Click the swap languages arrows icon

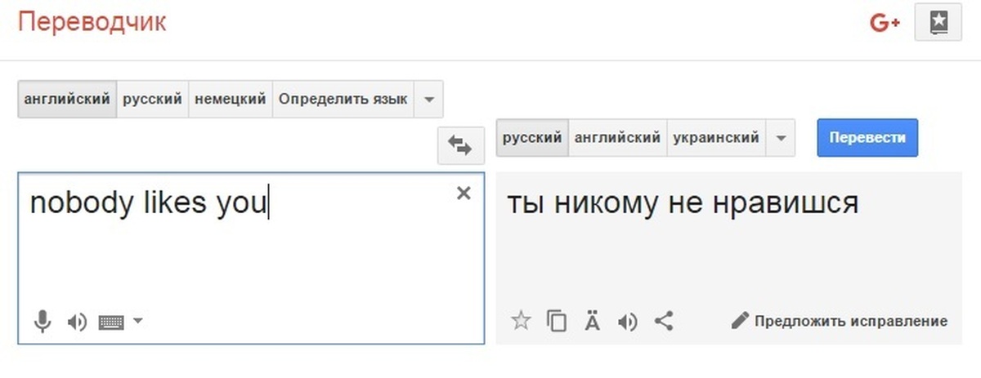(460, 146)
